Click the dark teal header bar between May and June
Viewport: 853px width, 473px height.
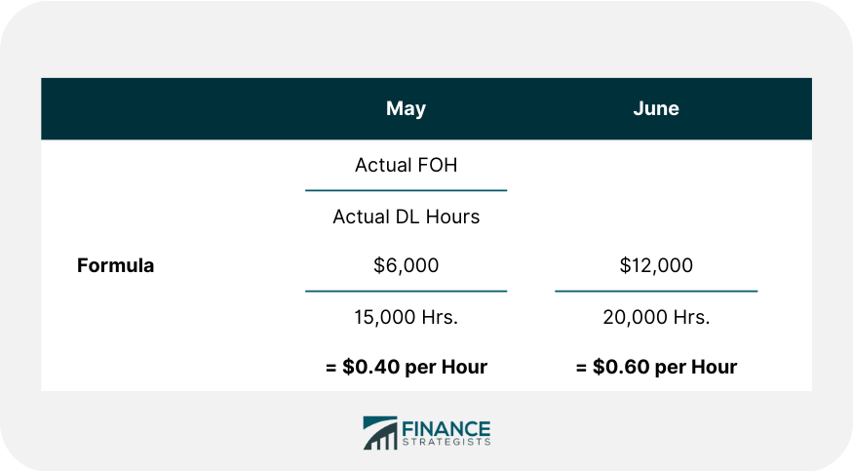[x=531, y=108]
